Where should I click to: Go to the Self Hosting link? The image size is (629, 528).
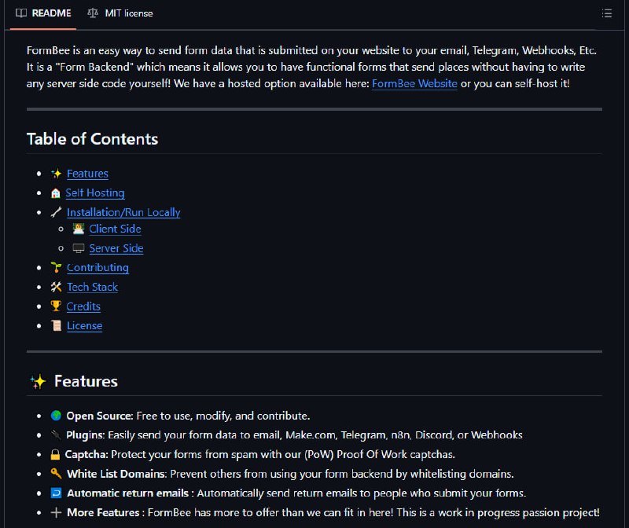(95, 192)
